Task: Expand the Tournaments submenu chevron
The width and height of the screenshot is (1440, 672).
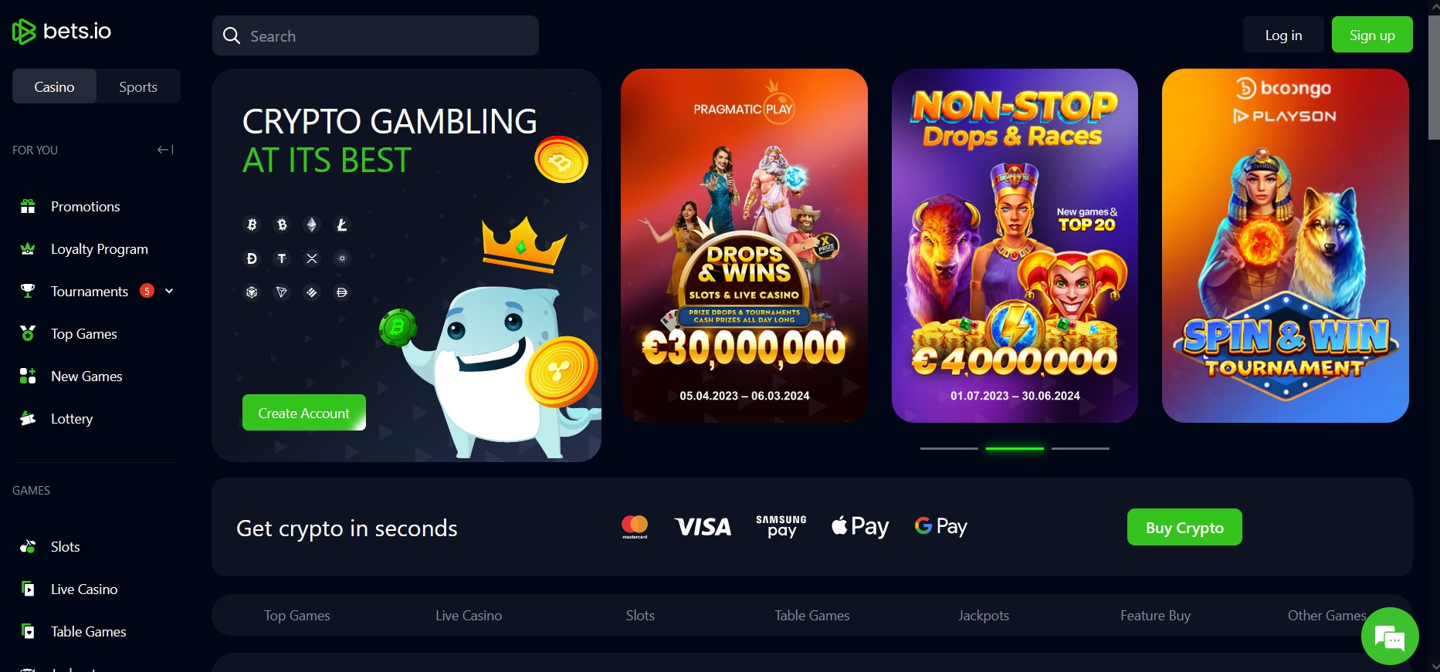Action: [x=169, y=291]
